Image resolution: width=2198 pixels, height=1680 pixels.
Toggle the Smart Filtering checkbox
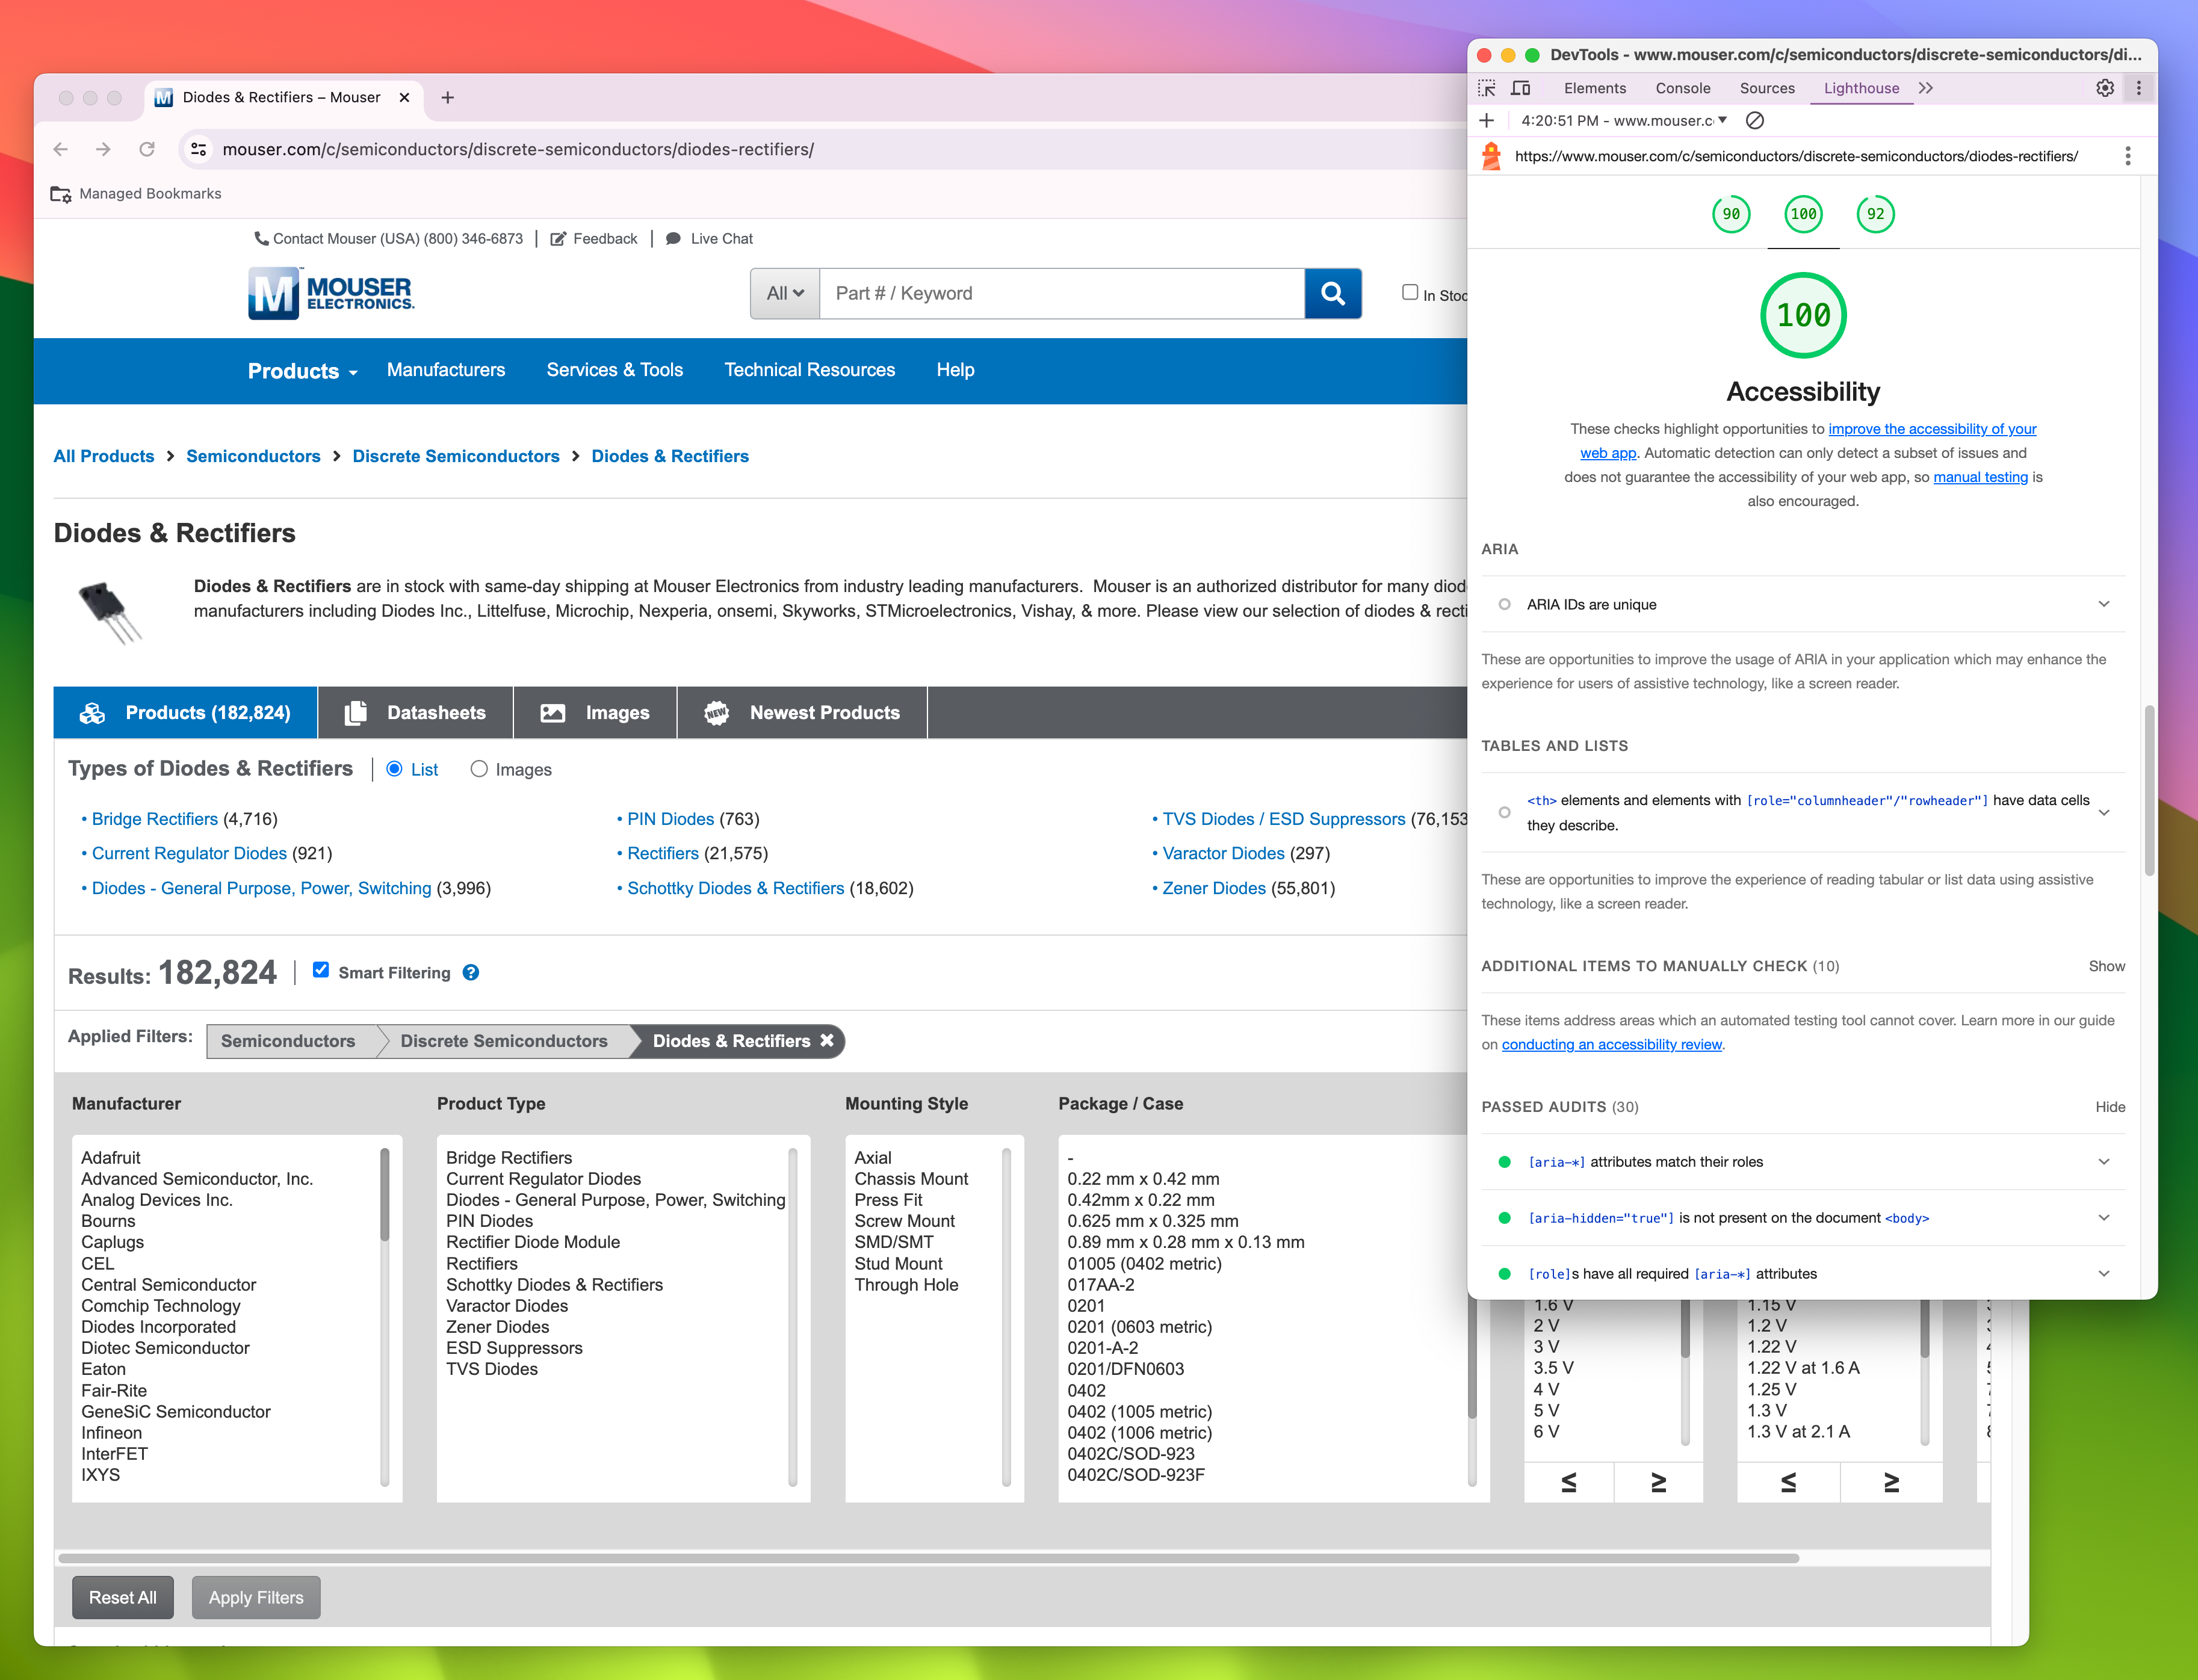(x=321, y=970)
